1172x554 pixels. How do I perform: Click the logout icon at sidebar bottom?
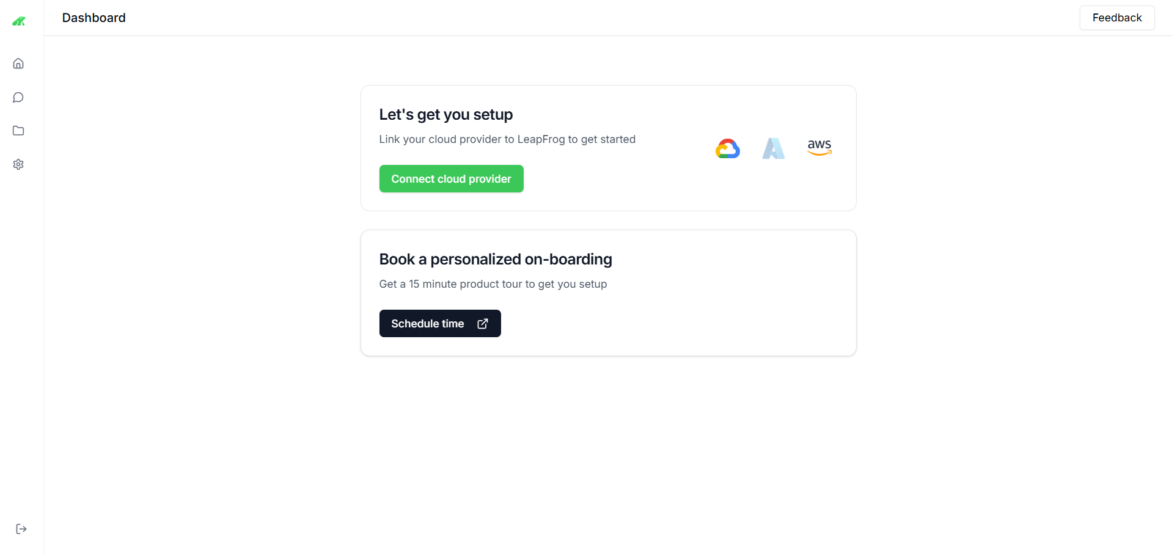(x=21, y=529)
